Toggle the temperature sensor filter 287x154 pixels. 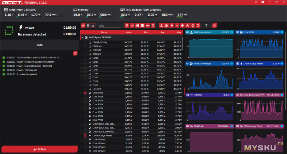pos(161,25)
